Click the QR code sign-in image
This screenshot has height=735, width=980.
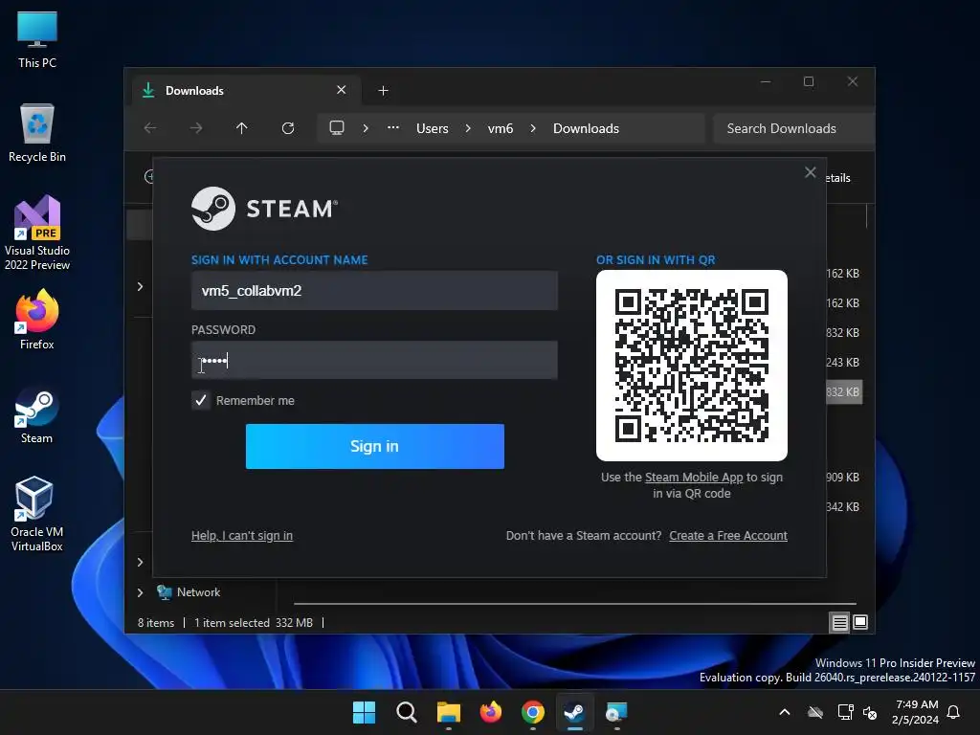pos(691,366)
